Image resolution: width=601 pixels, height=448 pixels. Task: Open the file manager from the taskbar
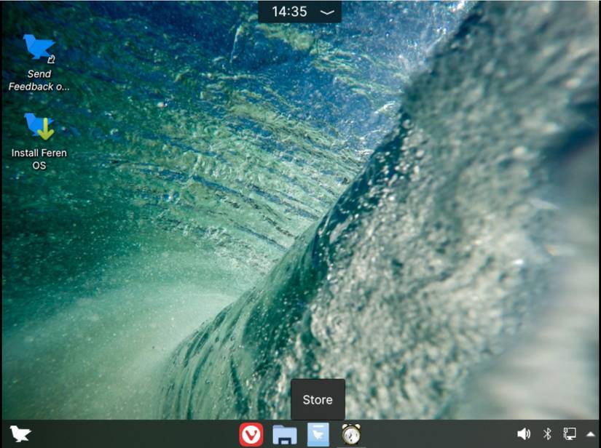pyautogui.click(x=283, y=434)
